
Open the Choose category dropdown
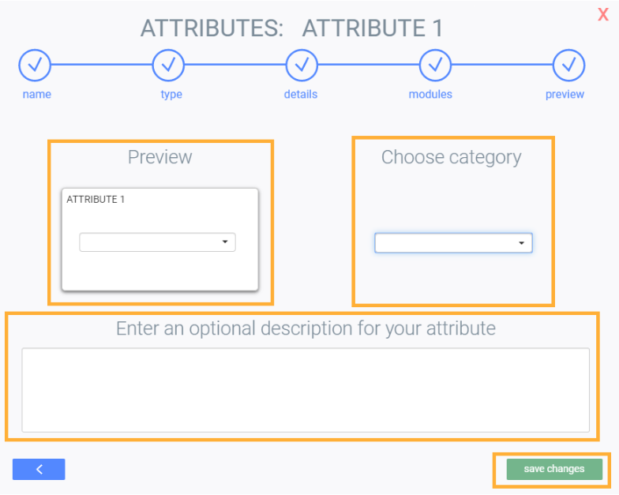point(453,243)
